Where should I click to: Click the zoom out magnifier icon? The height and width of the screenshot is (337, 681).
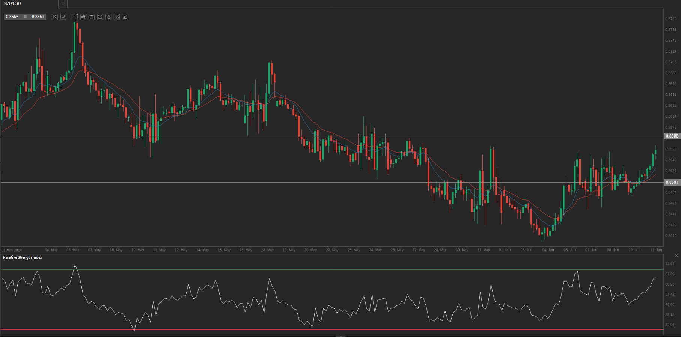tap(55, 17)
